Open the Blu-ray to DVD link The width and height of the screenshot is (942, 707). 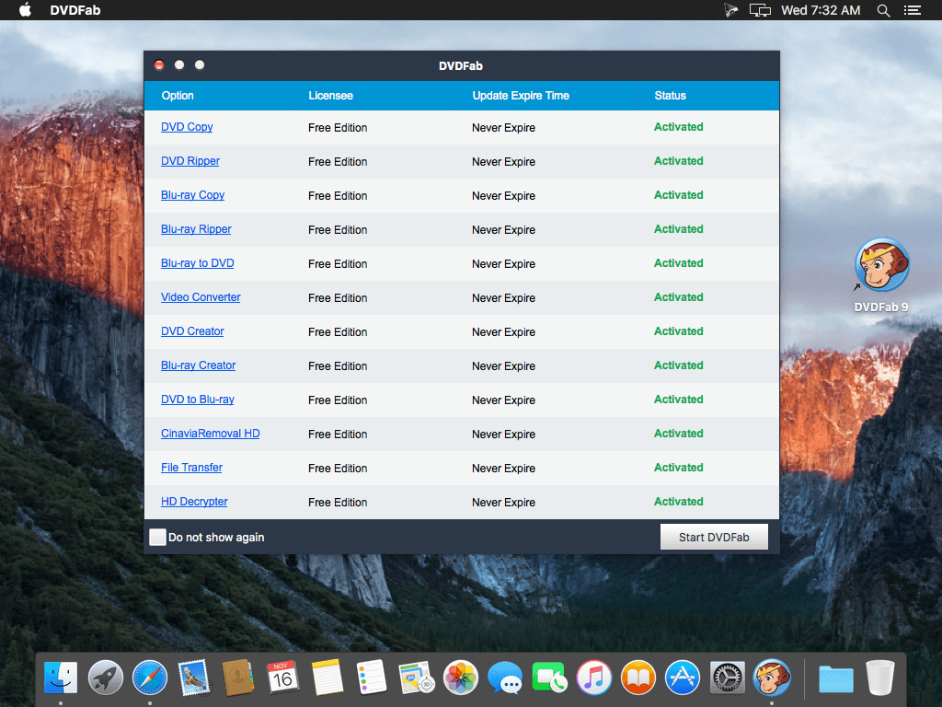pyautogui.click(x=197, y=263)
